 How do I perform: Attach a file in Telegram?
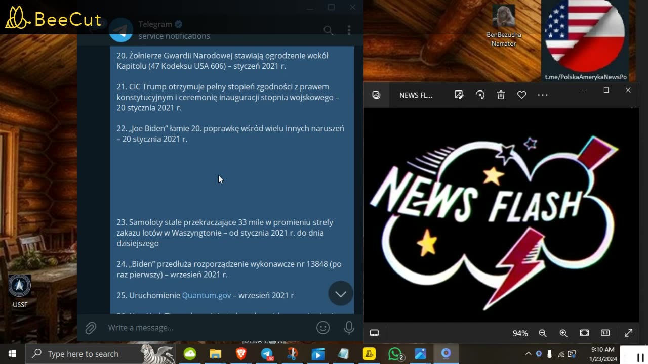91,328
